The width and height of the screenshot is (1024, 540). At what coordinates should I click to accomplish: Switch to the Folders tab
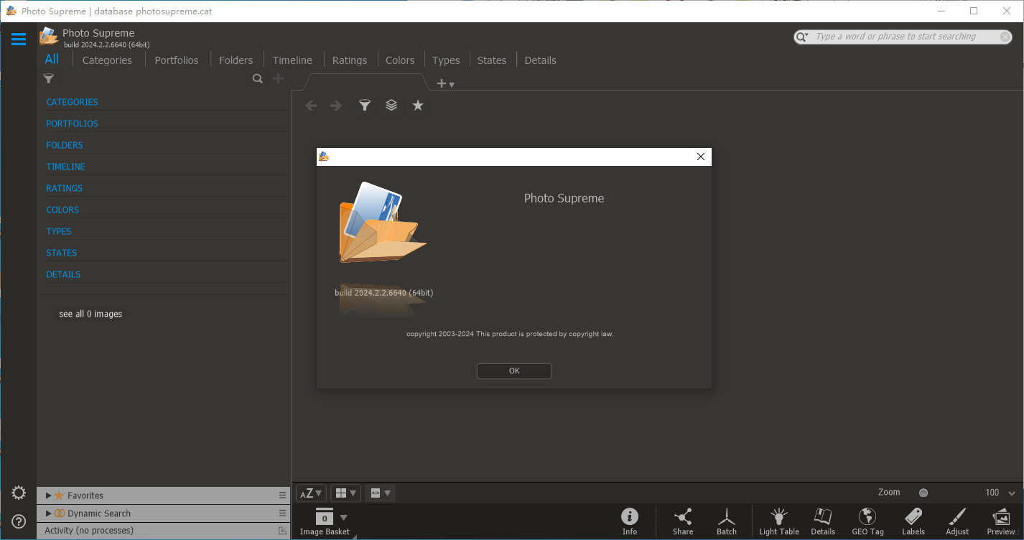pyautogui.click(x=236, y=60)
